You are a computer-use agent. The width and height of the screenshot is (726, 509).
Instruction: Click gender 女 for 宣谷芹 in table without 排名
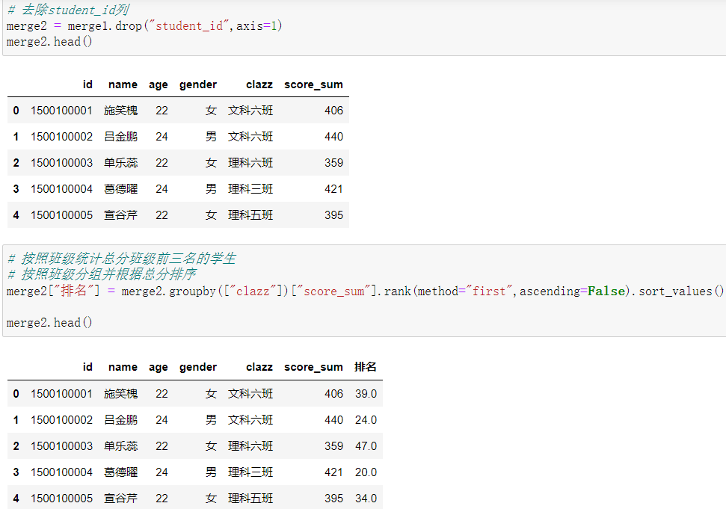[x=211, y=215]
